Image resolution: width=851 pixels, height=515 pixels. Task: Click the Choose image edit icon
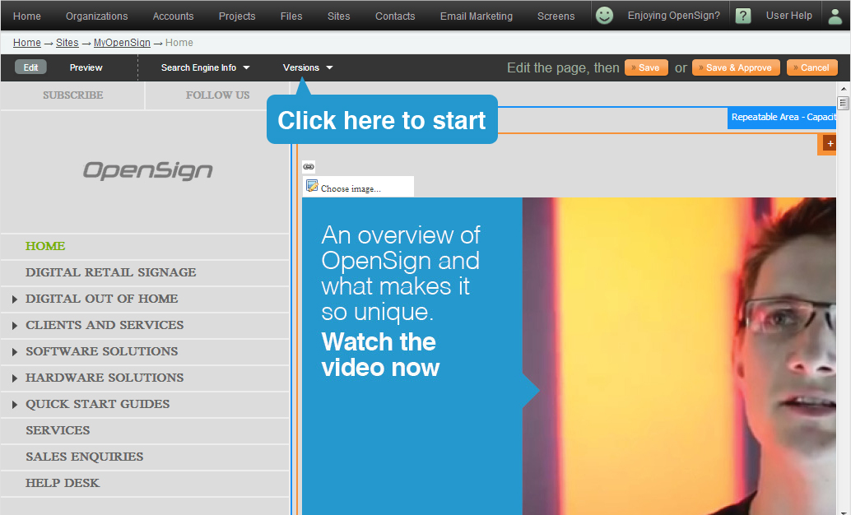(312, 186)
